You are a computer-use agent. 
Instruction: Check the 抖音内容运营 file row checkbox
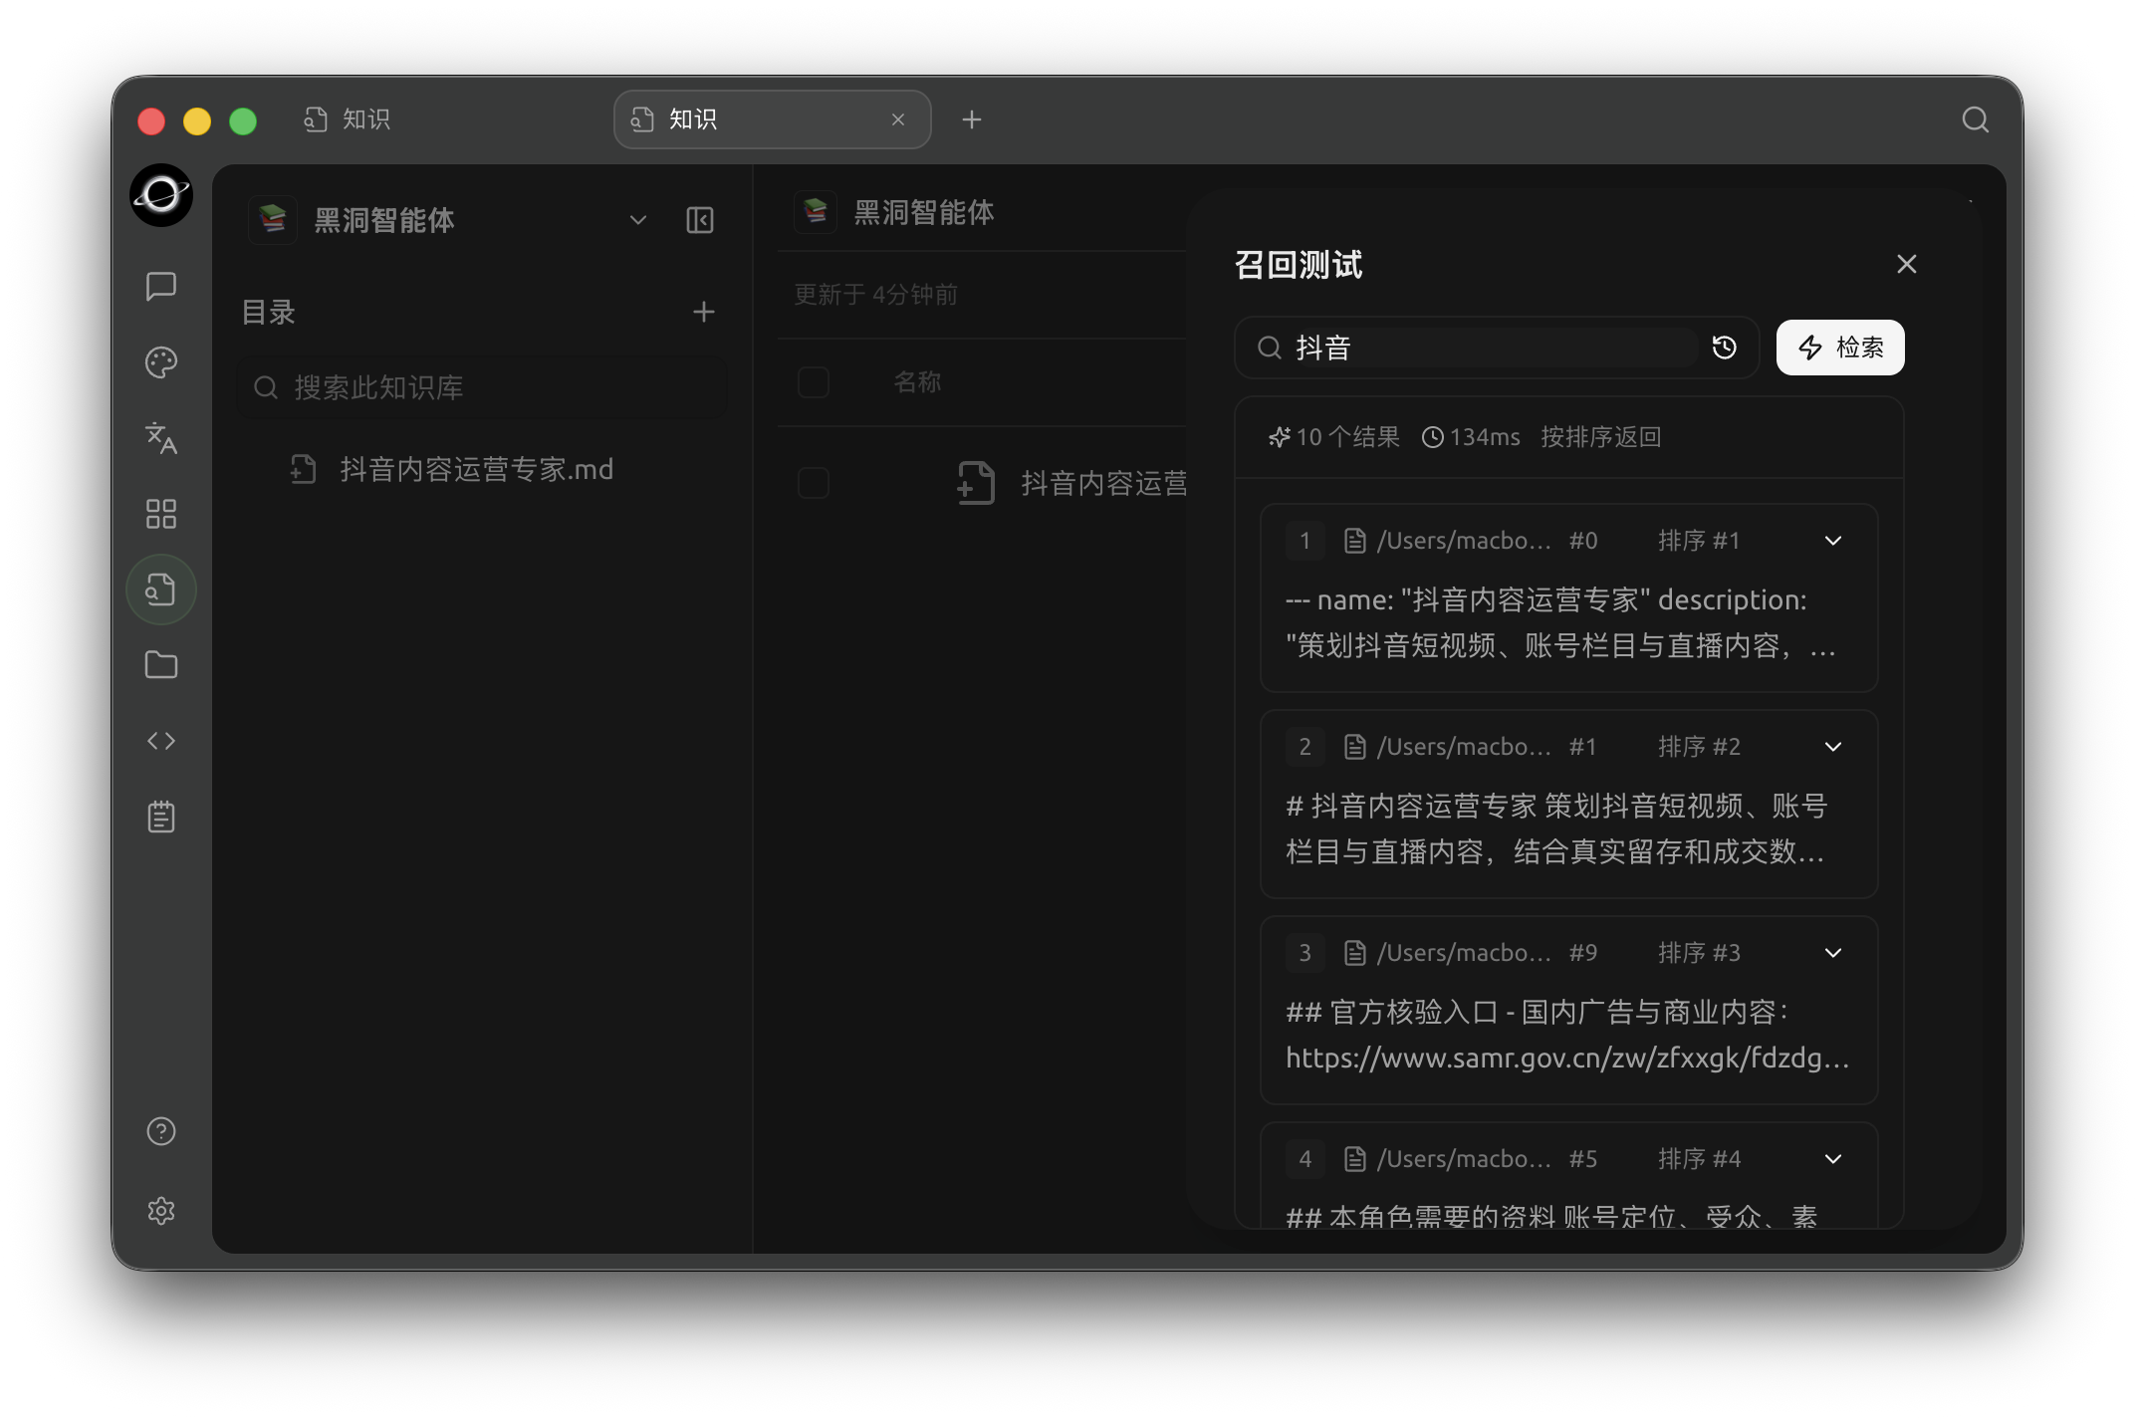(814, 483)
